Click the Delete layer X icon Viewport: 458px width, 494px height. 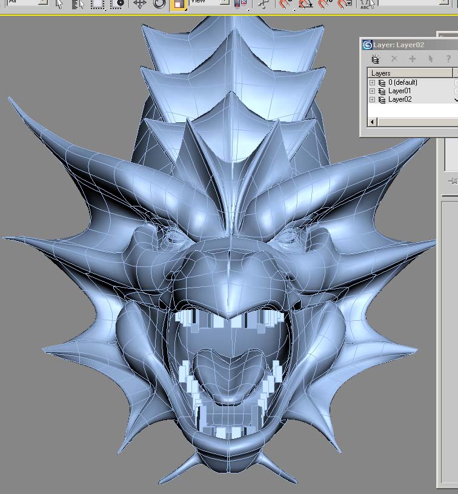point(394,59)
